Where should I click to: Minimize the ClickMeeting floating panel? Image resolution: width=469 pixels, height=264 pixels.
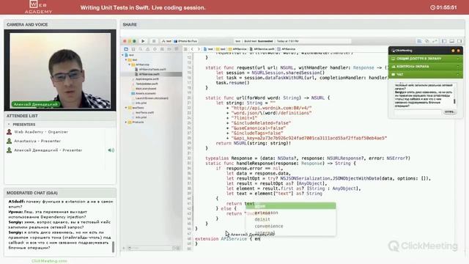point(453,51)
